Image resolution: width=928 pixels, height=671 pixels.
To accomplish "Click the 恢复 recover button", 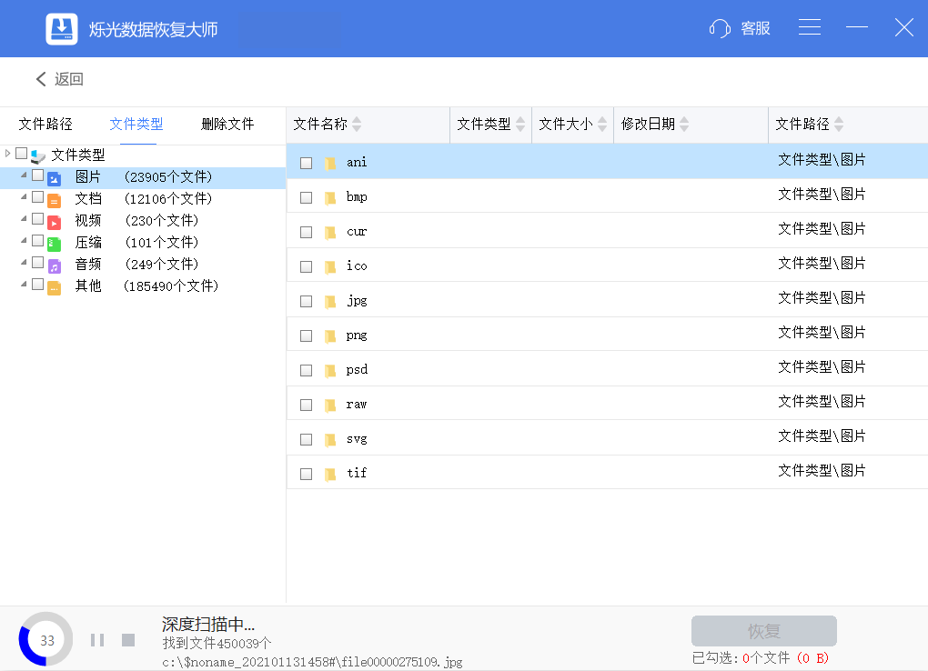I will coord(763,631).
